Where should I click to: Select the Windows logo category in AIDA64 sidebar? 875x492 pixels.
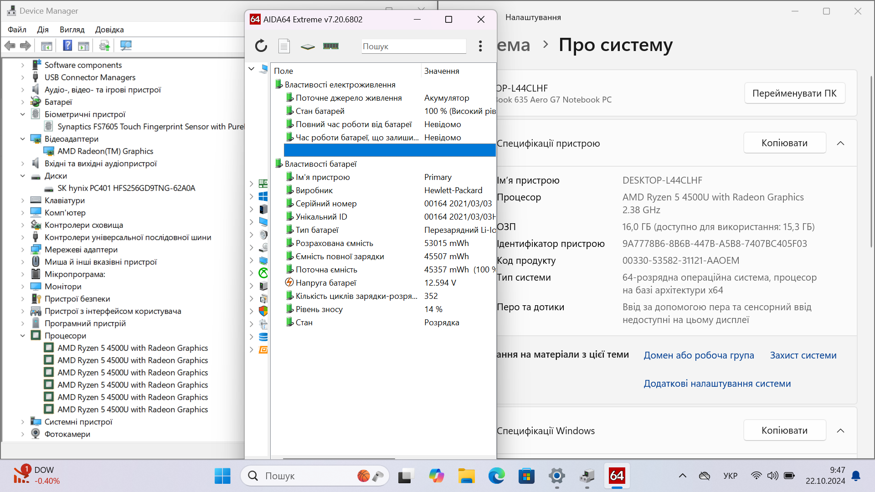coord(263,196)
